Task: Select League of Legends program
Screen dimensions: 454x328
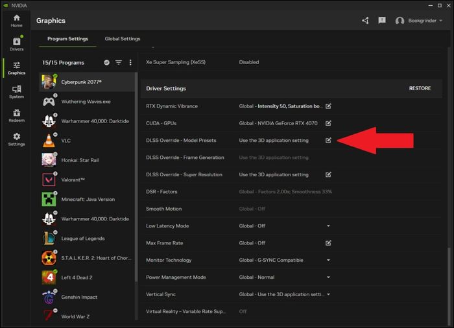Action: coord(86,239)
